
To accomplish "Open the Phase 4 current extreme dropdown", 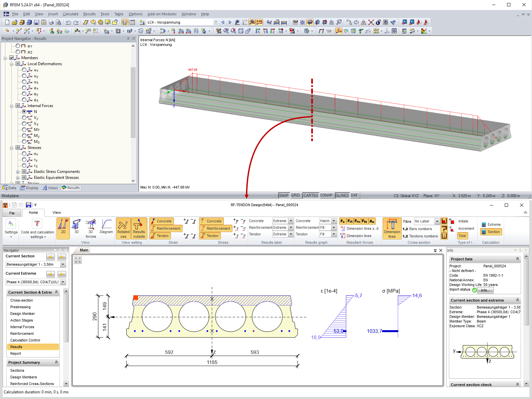I will 63,282.
